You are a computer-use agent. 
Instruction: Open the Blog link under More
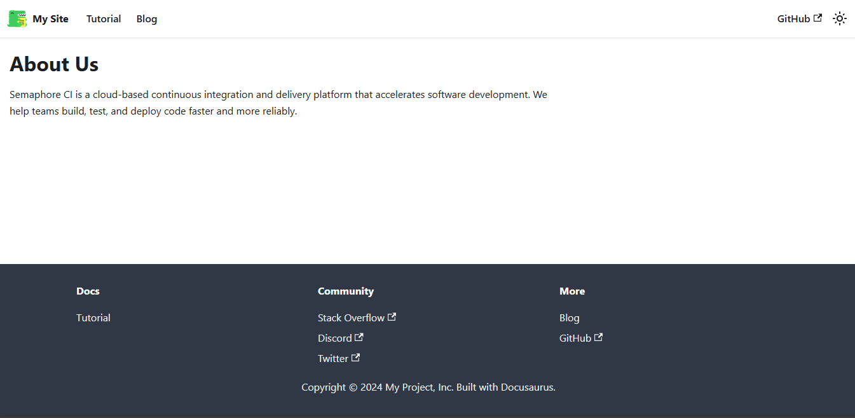pos(569,317)
